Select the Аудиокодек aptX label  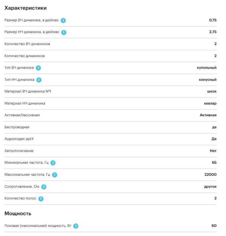pos(19,139)
